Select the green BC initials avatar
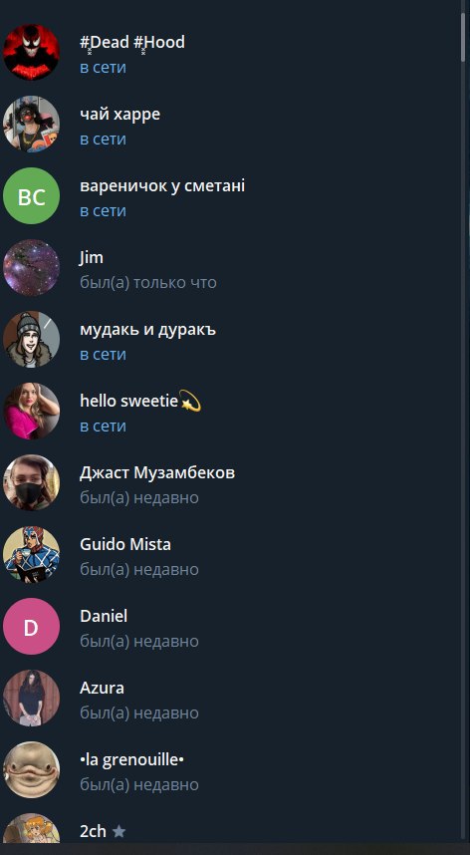 pyautogui.click(x=31, y=195)
